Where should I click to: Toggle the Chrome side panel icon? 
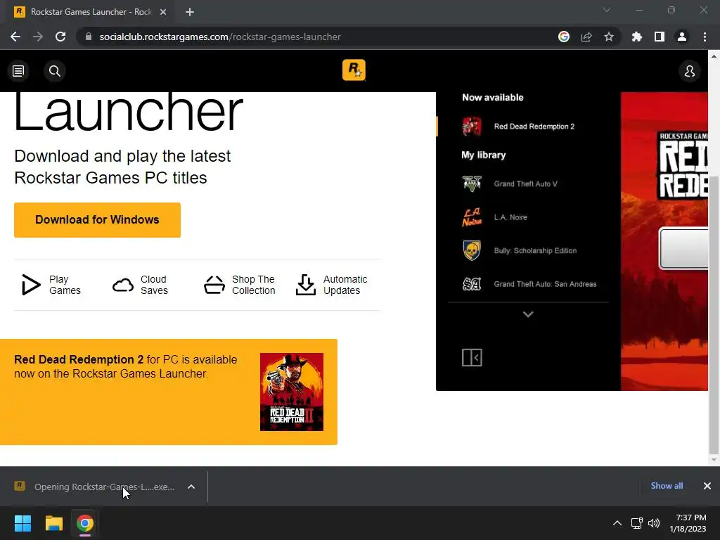[659, 37]
